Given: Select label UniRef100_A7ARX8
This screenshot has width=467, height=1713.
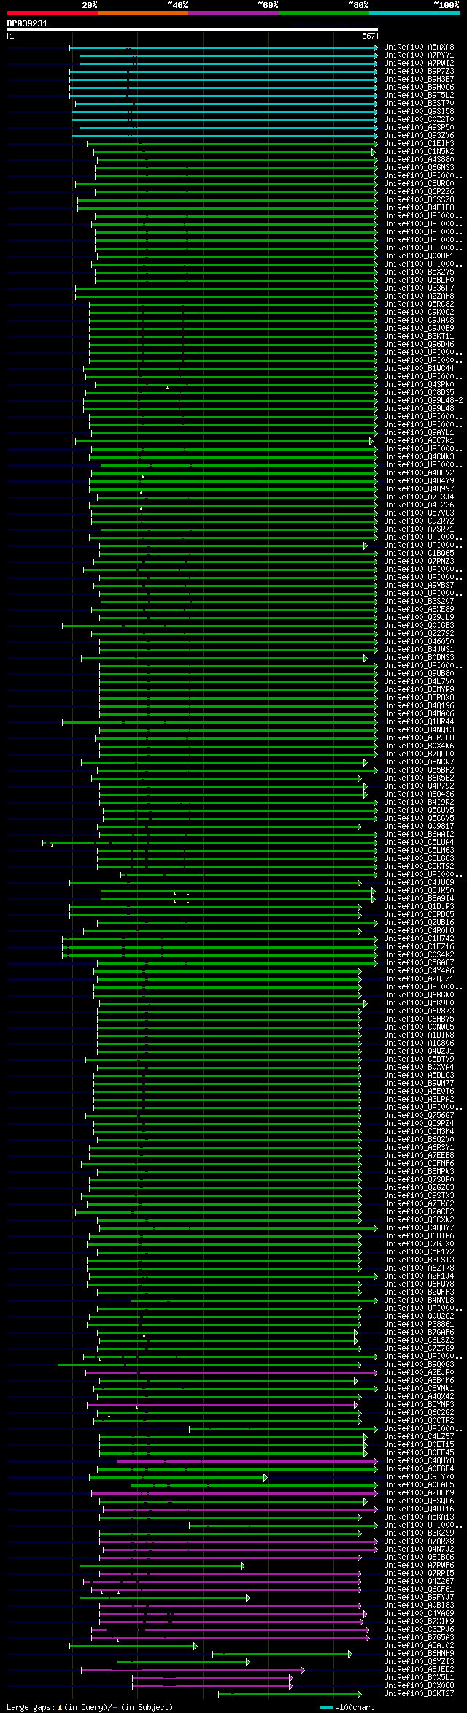Looking at the screenshot, I should coord(419,1541).
